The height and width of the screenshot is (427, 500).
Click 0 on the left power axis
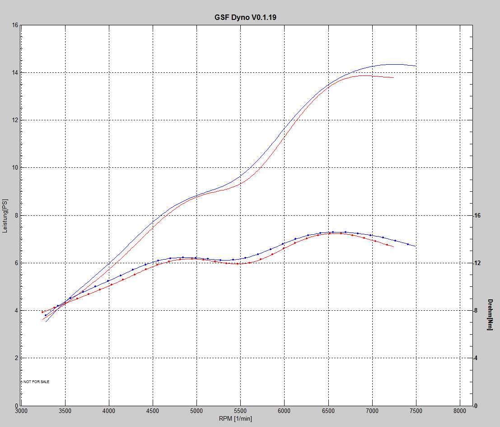tap(16, 406)
